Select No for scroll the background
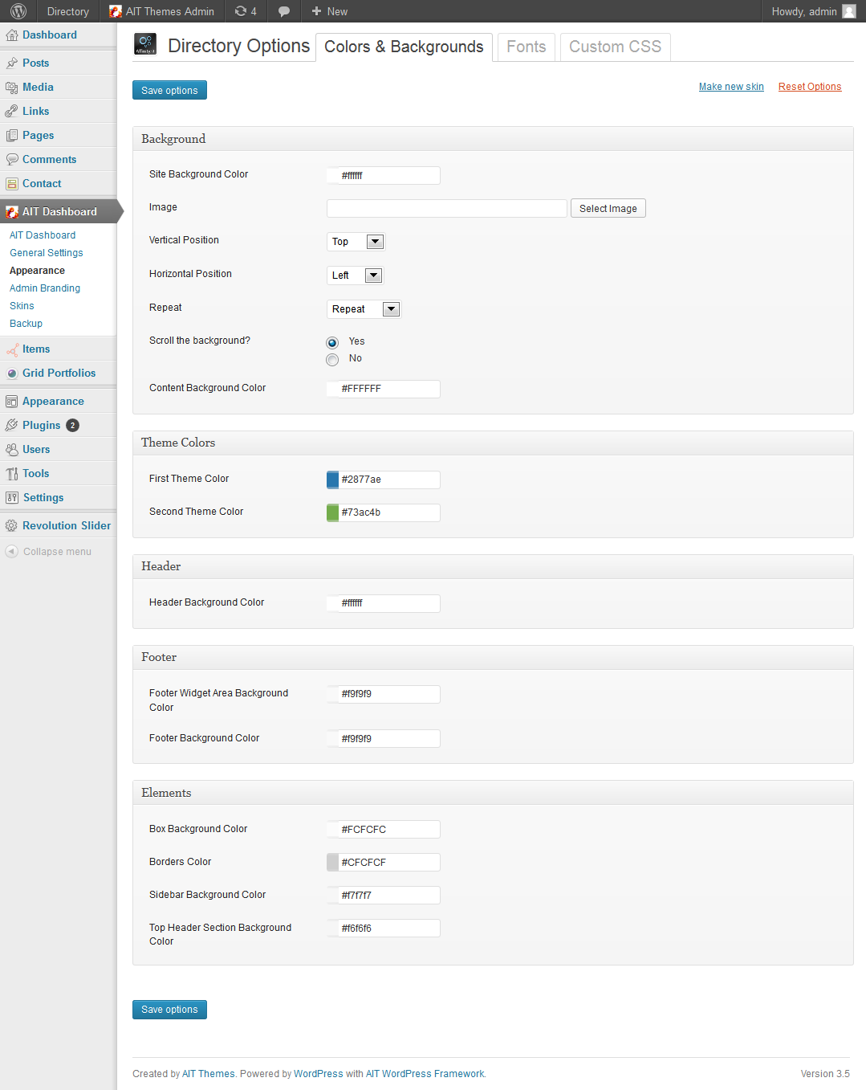 pos(332,360)
